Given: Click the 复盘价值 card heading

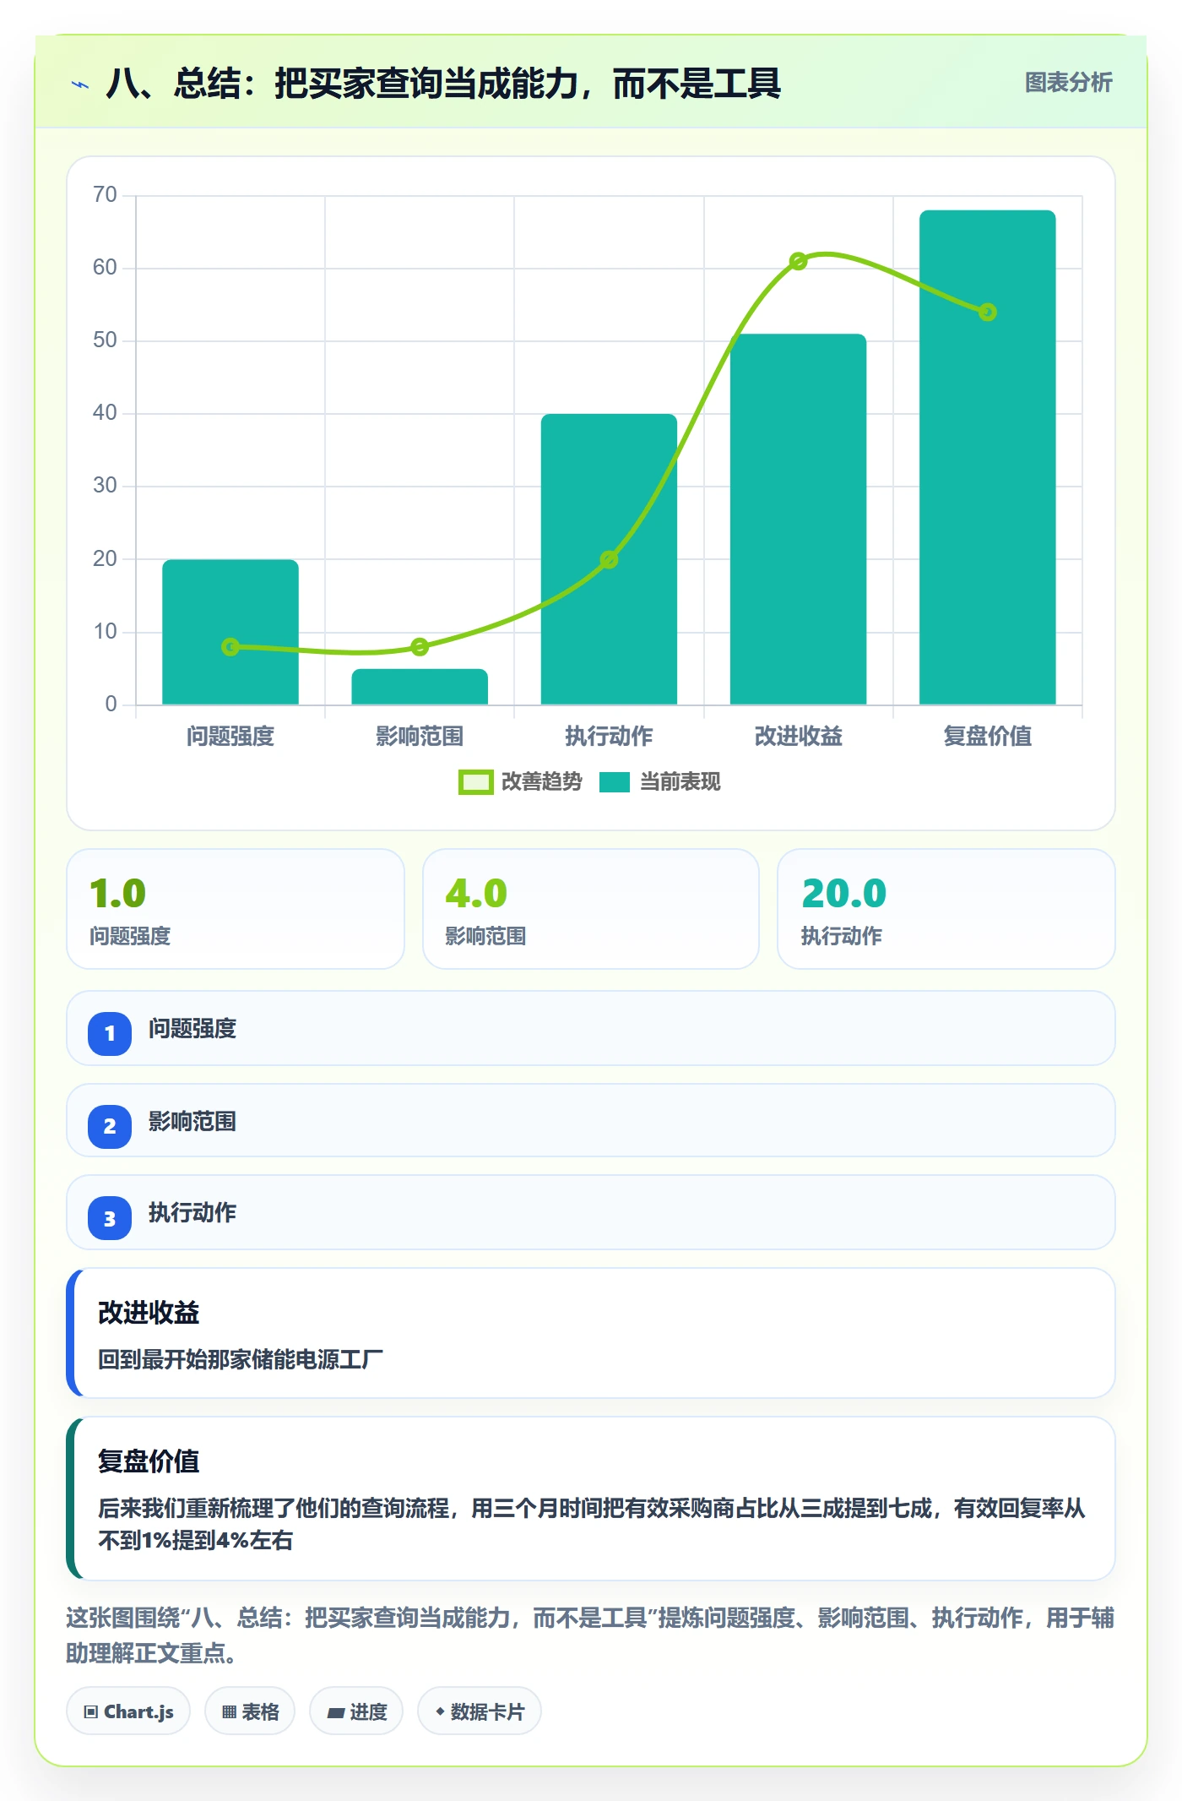Looking at the screenshot, I should pos(149,1461).
